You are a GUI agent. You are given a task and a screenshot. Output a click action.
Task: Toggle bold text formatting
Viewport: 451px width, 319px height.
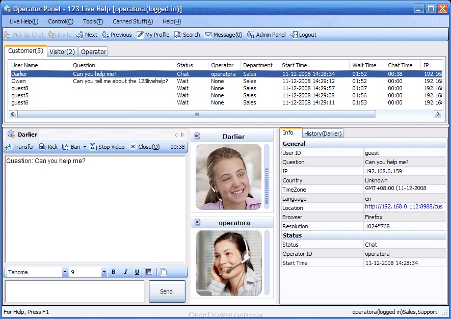tap(113, 272)
